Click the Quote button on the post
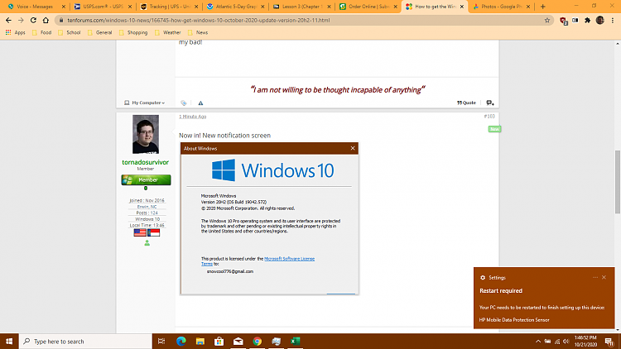The image size is (621, 349). pyautogui.click(x=466, y=103)
